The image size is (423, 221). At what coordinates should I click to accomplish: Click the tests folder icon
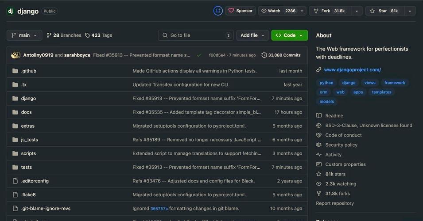[x=16, y=167]
